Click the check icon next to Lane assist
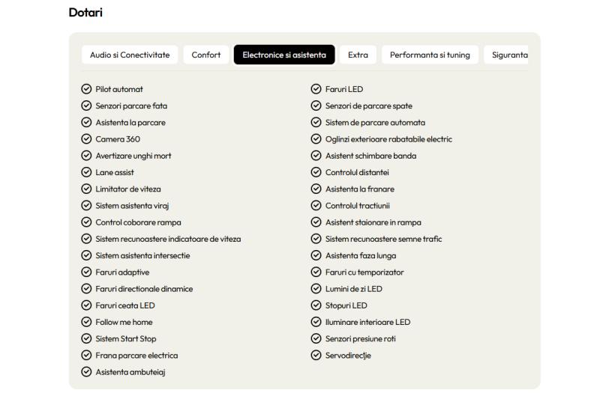The width and height of the screenshot is (600, 393). tap(86, 172)
